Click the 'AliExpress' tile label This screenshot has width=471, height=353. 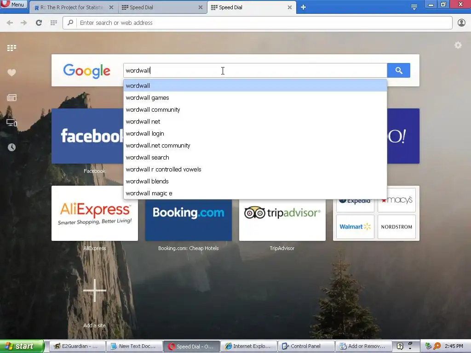point(95,248)
